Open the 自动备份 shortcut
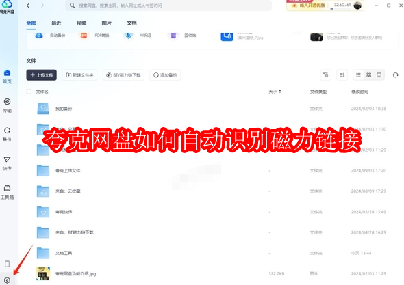Viewport: 404px width, 285px height. tap(49, 36)
